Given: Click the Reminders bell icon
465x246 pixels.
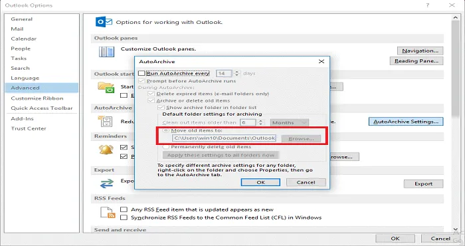Looking at the screenshot, I should tap(106, 150).
